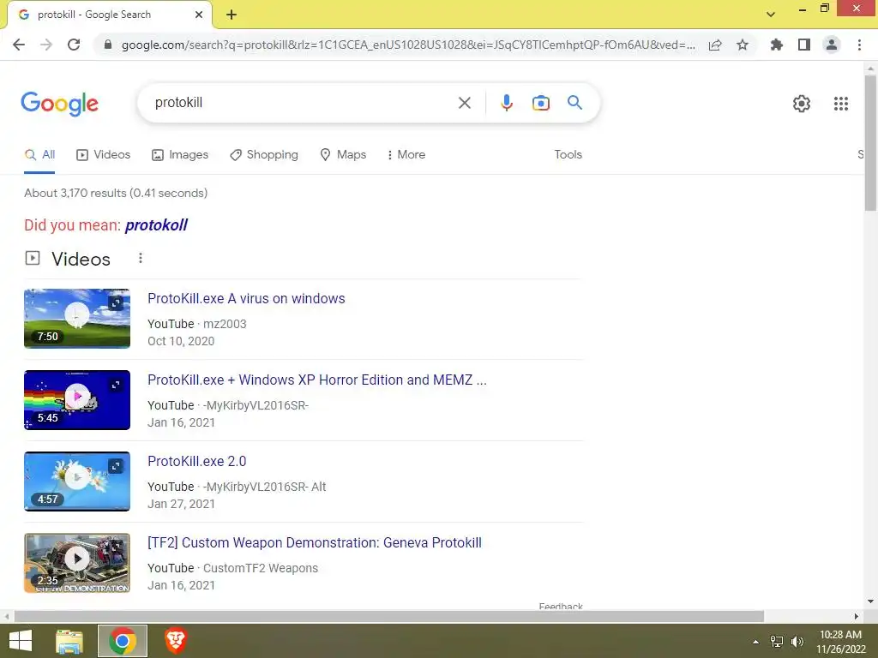Share this page icon in address bar
Screen dimensions: 878x658
[x=715, y=45]
